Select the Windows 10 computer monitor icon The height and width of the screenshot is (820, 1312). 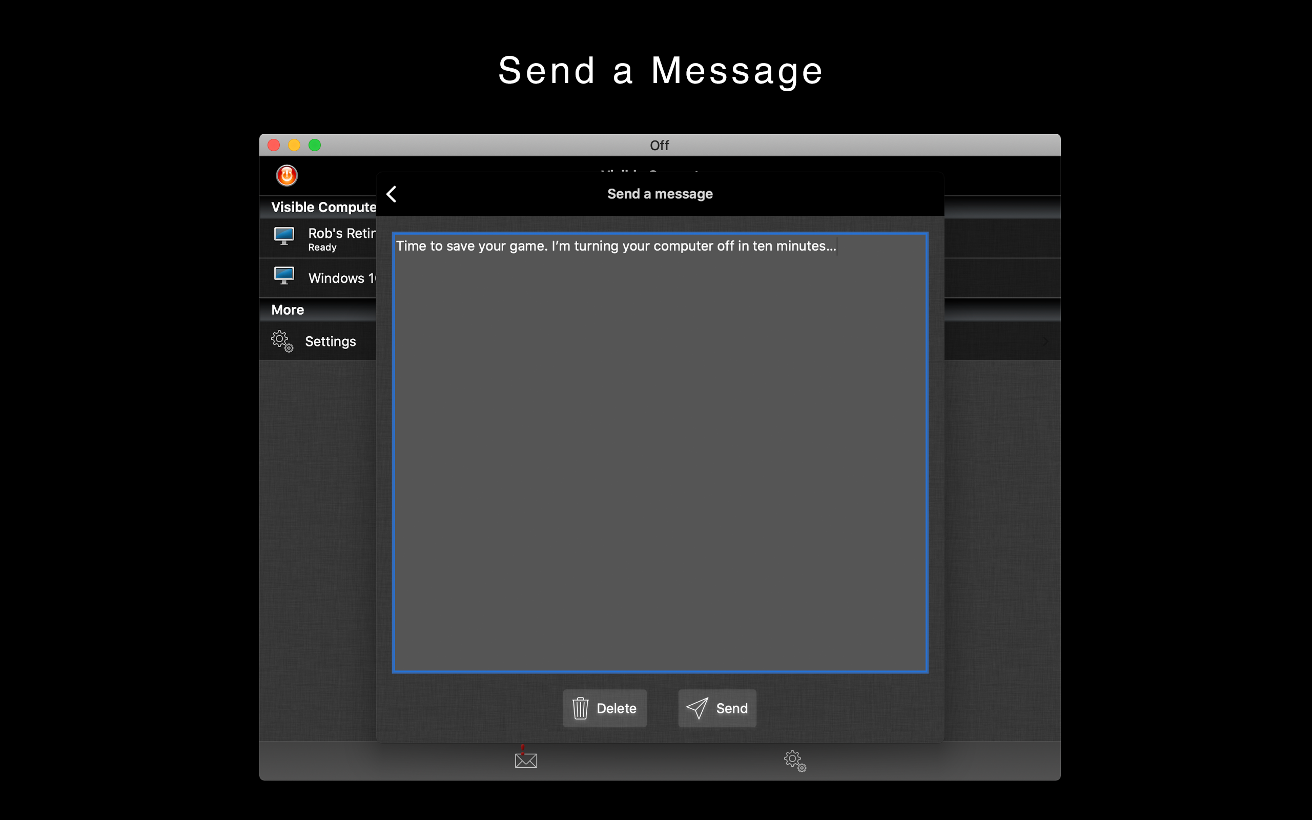click(284, 276)
